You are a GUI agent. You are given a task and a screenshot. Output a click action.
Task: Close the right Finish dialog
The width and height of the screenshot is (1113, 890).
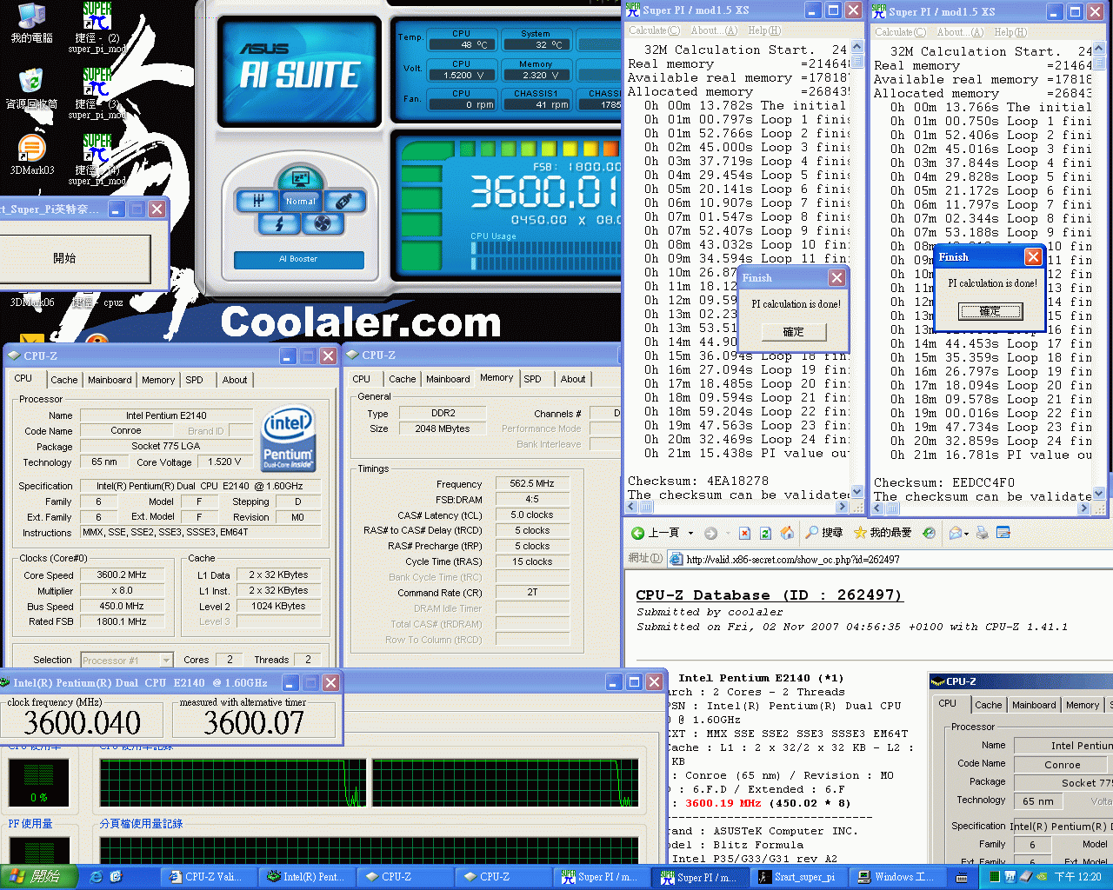coord(1033,256)
